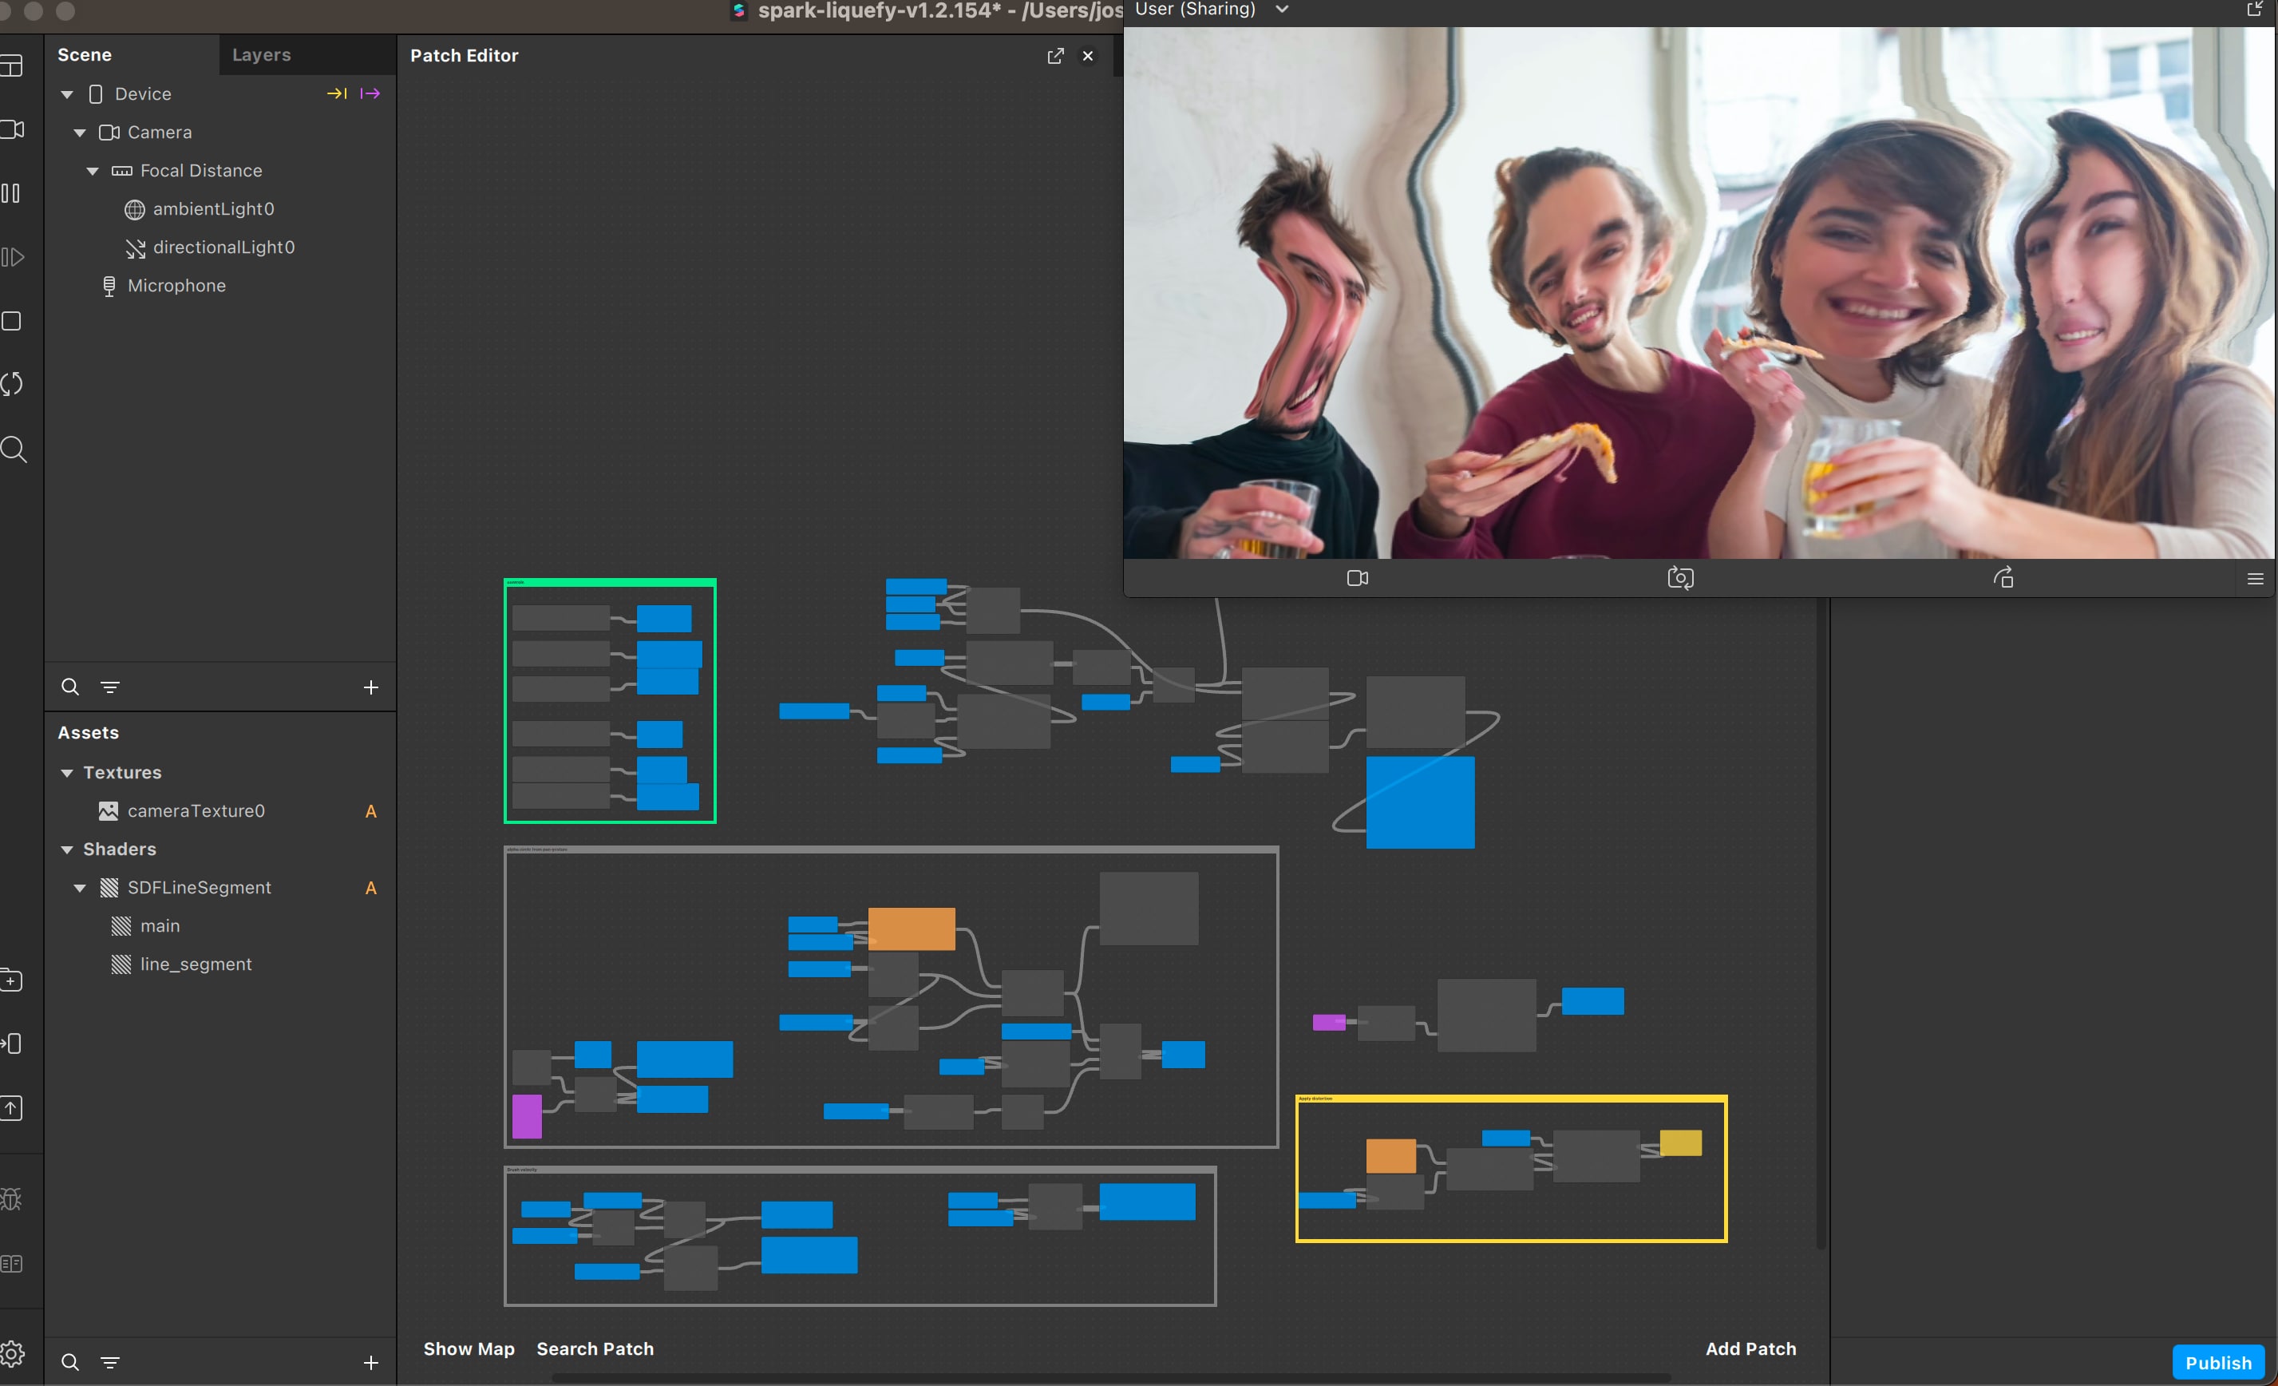
Task: Click the rotate device icon below the video preview
Action: [2005, 578]
